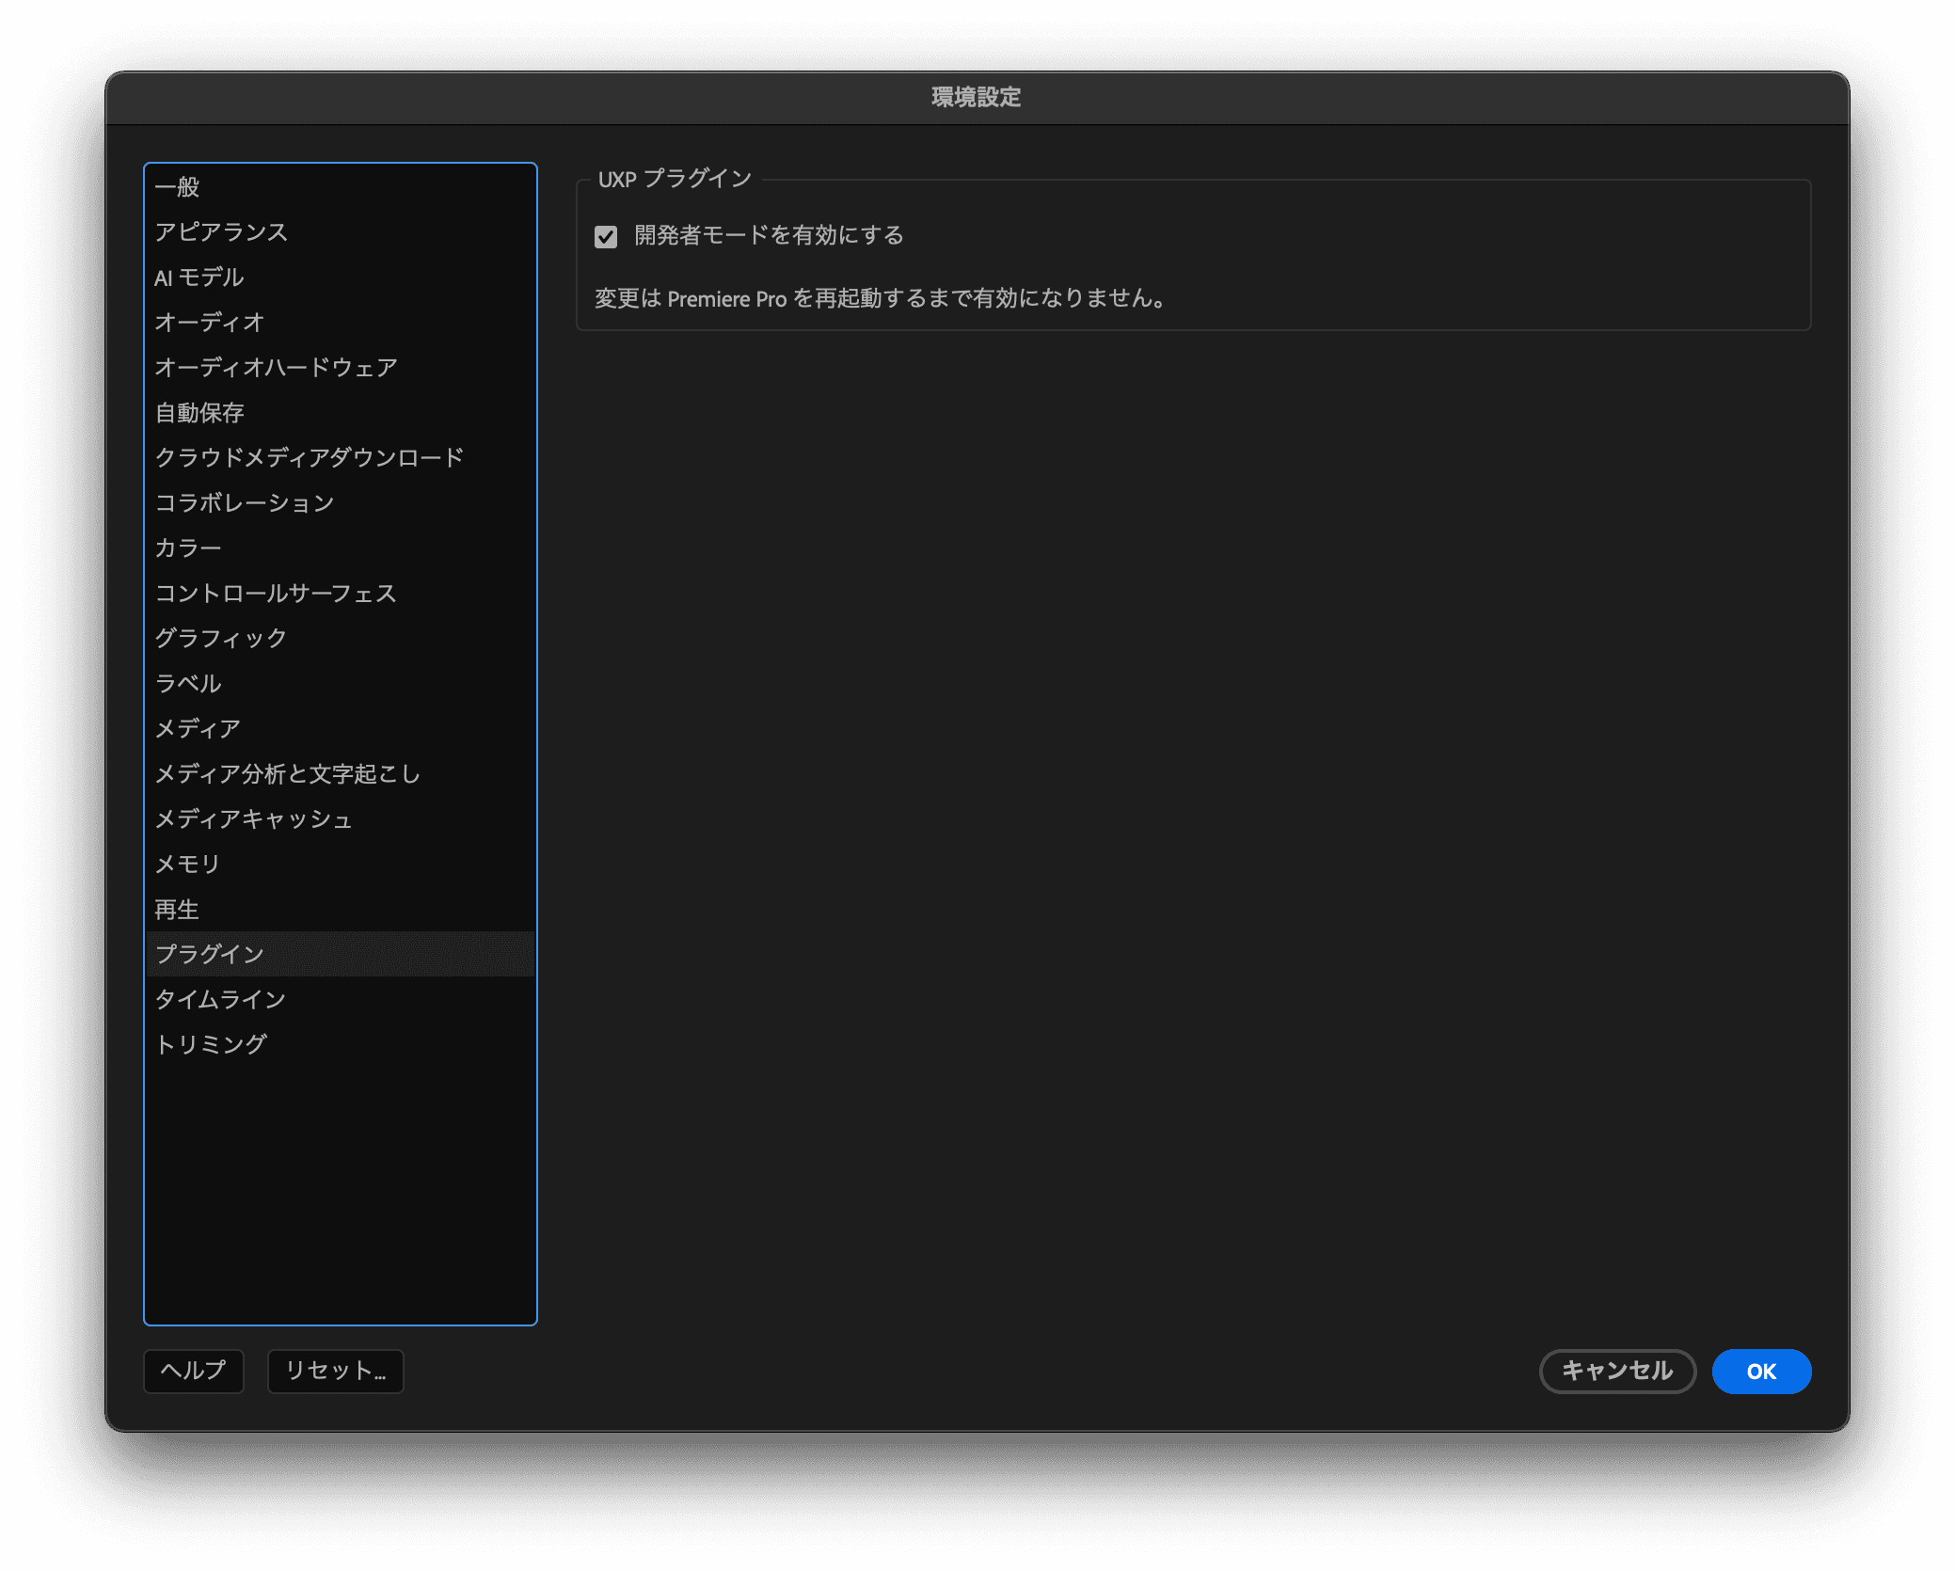
Task: Open コントロールサーフェス settings
Action: (x=276, y=593)
